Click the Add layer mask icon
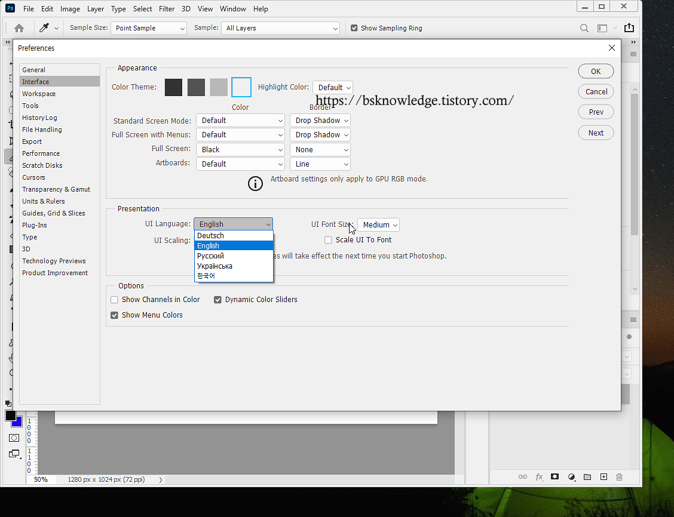Screen dimensions: 674x517 [x=555, y=476]
